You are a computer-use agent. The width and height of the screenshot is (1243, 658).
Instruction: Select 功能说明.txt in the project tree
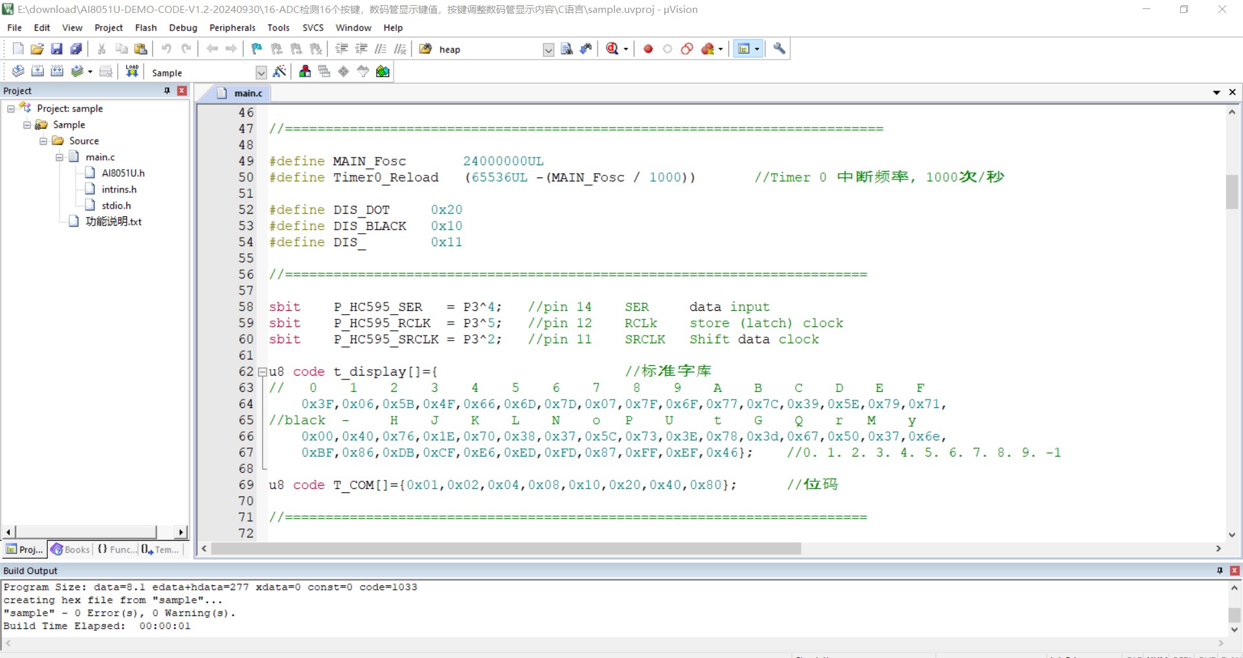[113, 221]
